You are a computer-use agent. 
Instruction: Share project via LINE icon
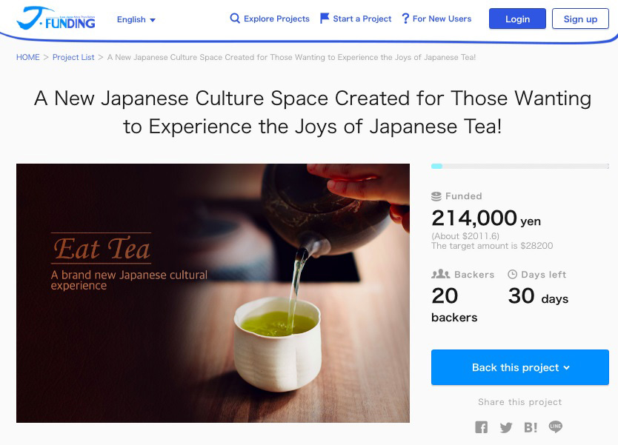[x=556, y=427]
